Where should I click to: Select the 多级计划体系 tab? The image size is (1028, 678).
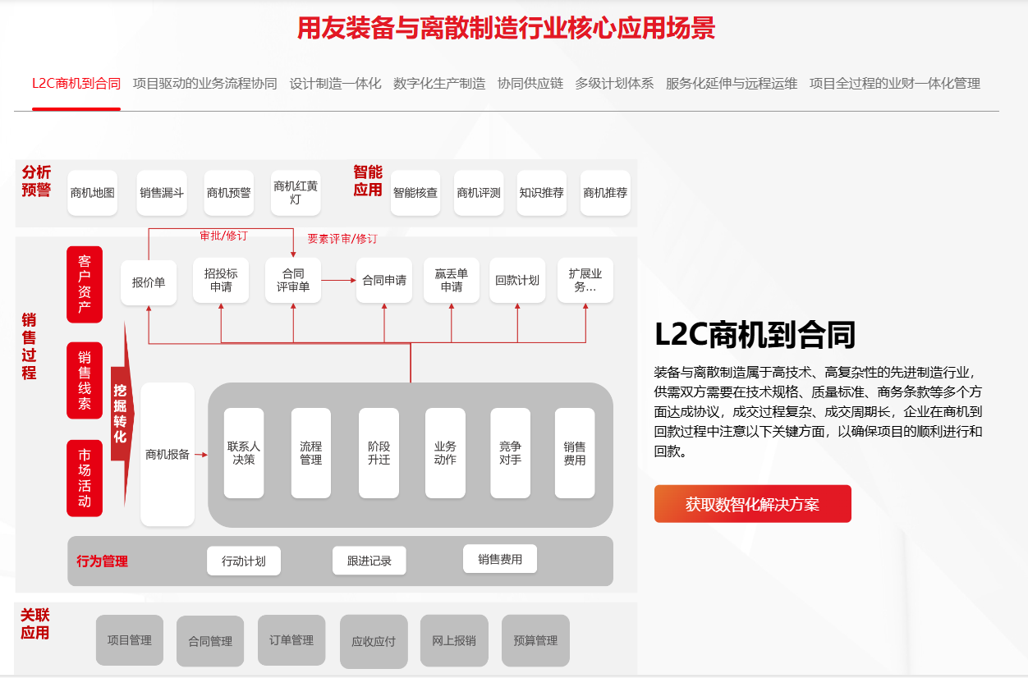click(x=614, y=83)
